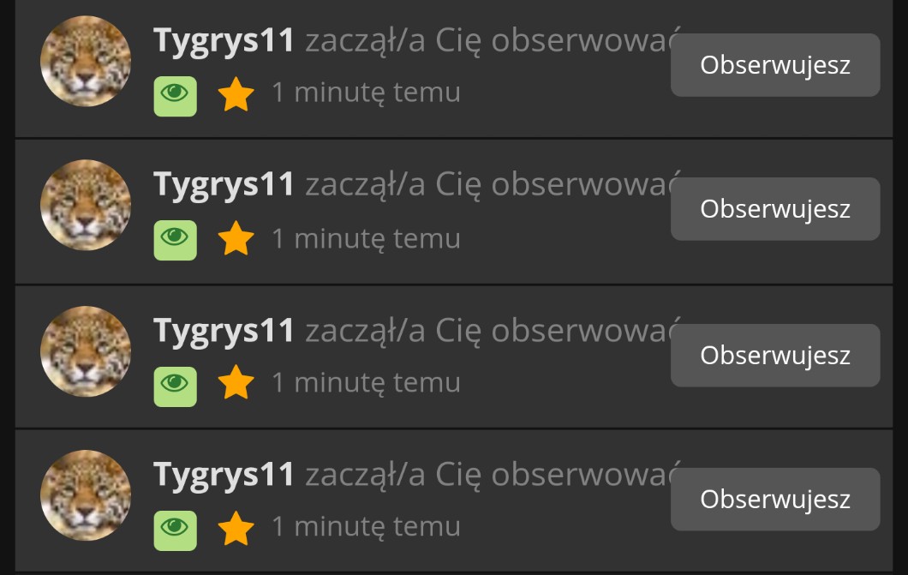The image size is (908, 575).
Task: Open Tygrys11 profile link in first row
Action: (224, 42)
